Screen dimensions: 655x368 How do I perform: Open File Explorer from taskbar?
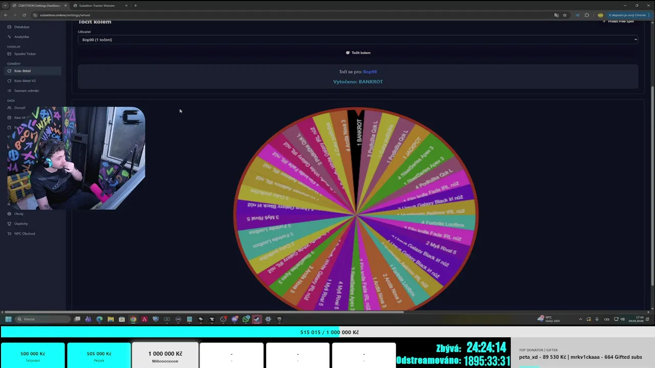point(111,319)
